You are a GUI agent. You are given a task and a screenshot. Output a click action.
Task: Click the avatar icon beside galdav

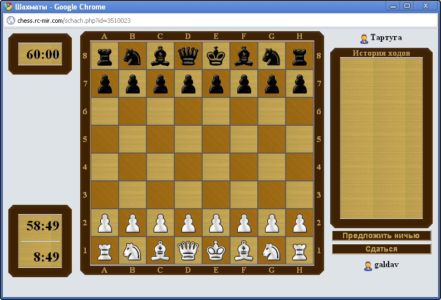pos(368,265)
